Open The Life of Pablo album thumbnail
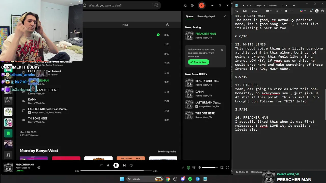Screen dimensions: 326x183 tap(131, 158)
